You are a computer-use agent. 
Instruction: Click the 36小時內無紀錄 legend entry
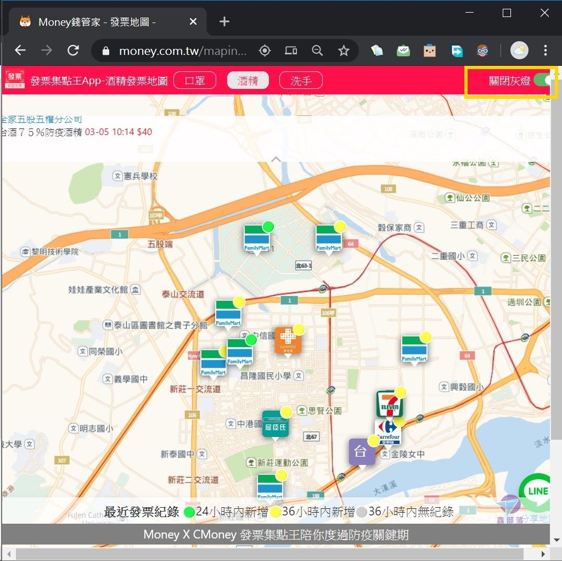(406, 512)
